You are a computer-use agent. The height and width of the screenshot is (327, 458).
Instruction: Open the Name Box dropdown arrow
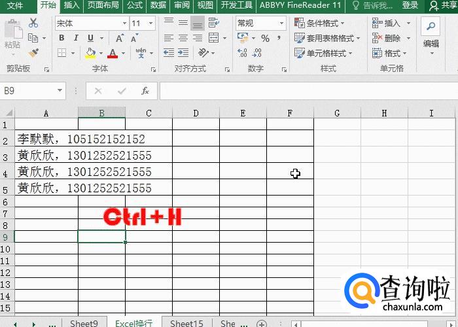tap(60, 90)
